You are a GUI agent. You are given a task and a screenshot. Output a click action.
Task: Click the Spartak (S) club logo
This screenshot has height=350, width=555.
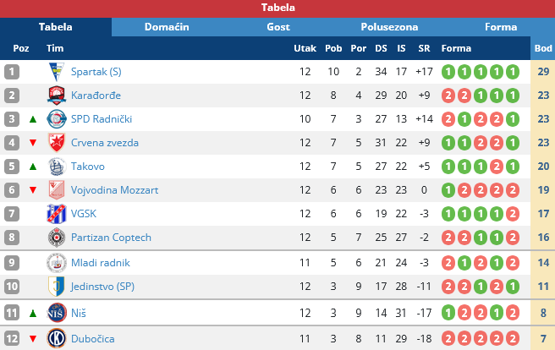pos(56,72)
